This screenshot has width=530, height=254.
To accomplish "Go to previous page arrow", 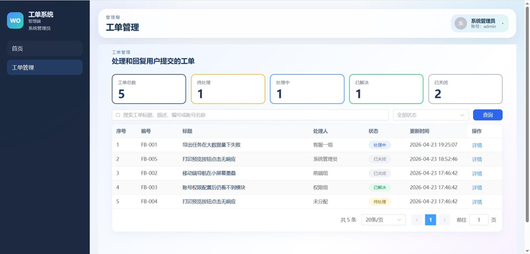I will click(417, 220).
